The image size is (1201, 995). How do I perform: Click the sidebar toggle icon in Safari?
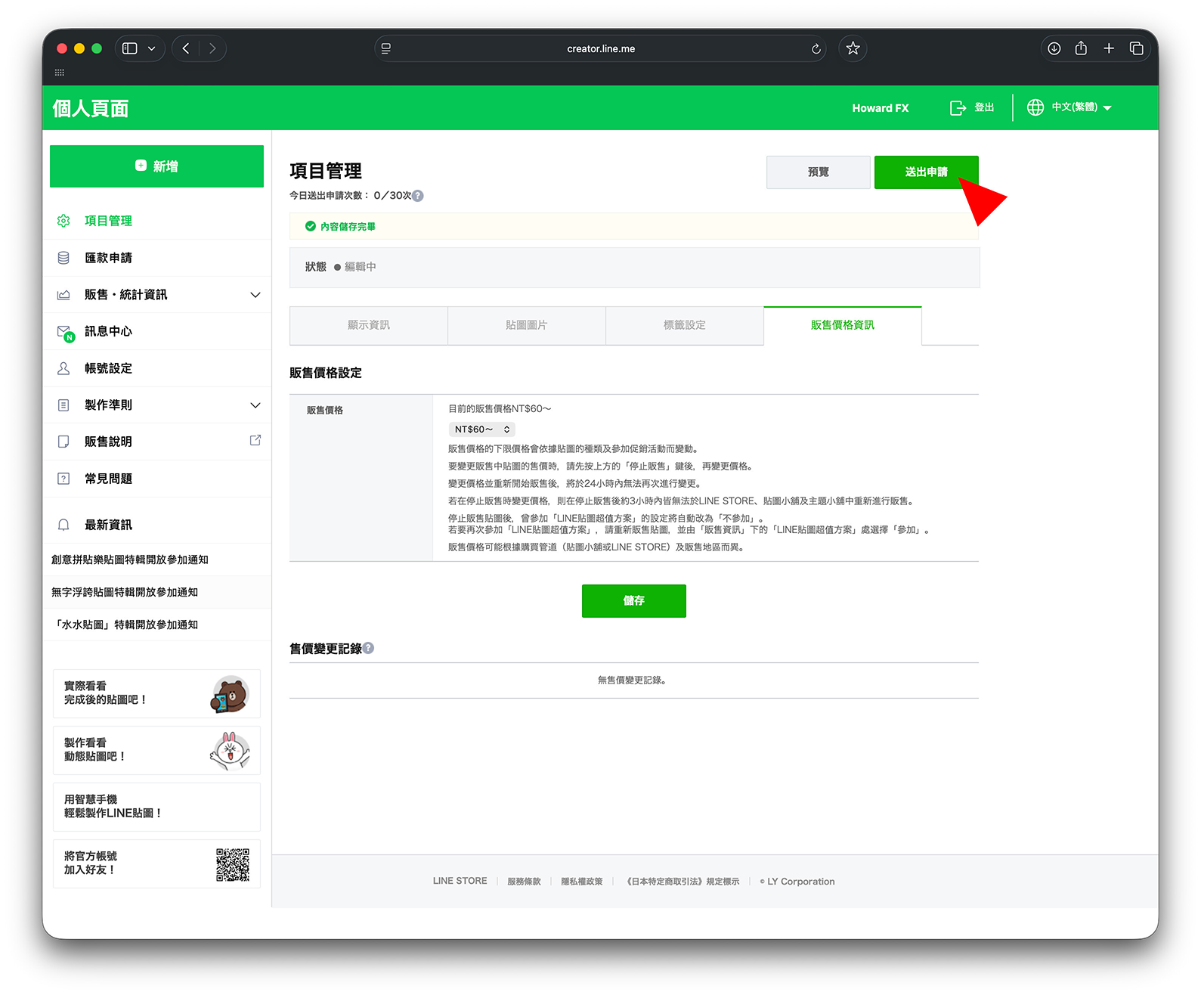coord(130,48)
